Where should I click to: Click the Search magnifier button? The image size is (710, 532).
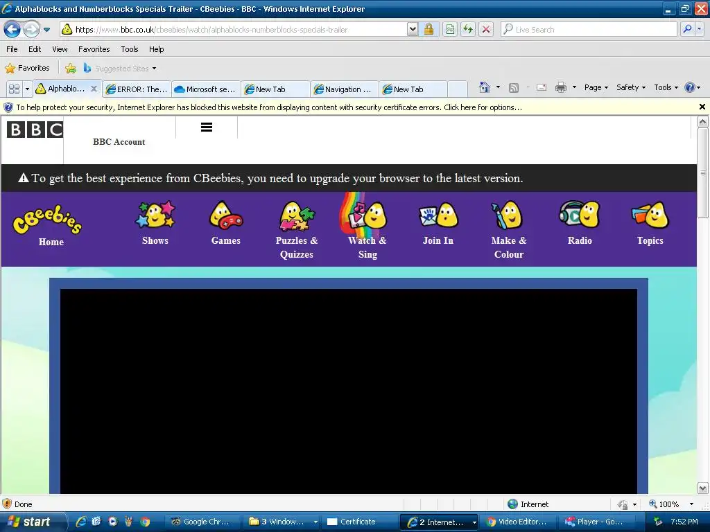coord(687,30)
